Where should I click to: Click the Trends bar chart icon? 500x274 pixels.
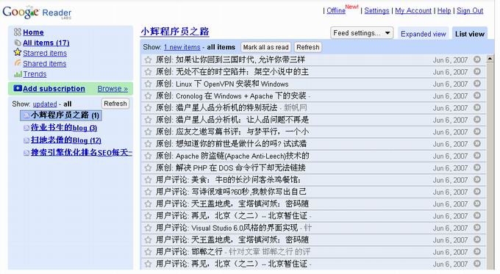(18, 74)
